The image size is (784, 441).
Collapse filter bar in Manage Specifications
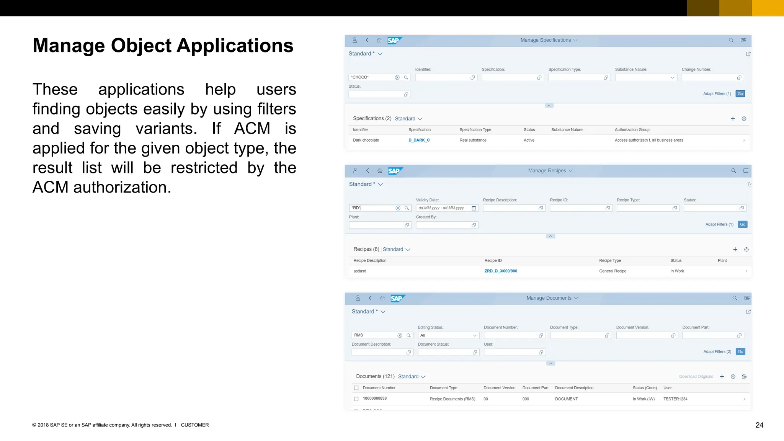click(x=549, y=106)
